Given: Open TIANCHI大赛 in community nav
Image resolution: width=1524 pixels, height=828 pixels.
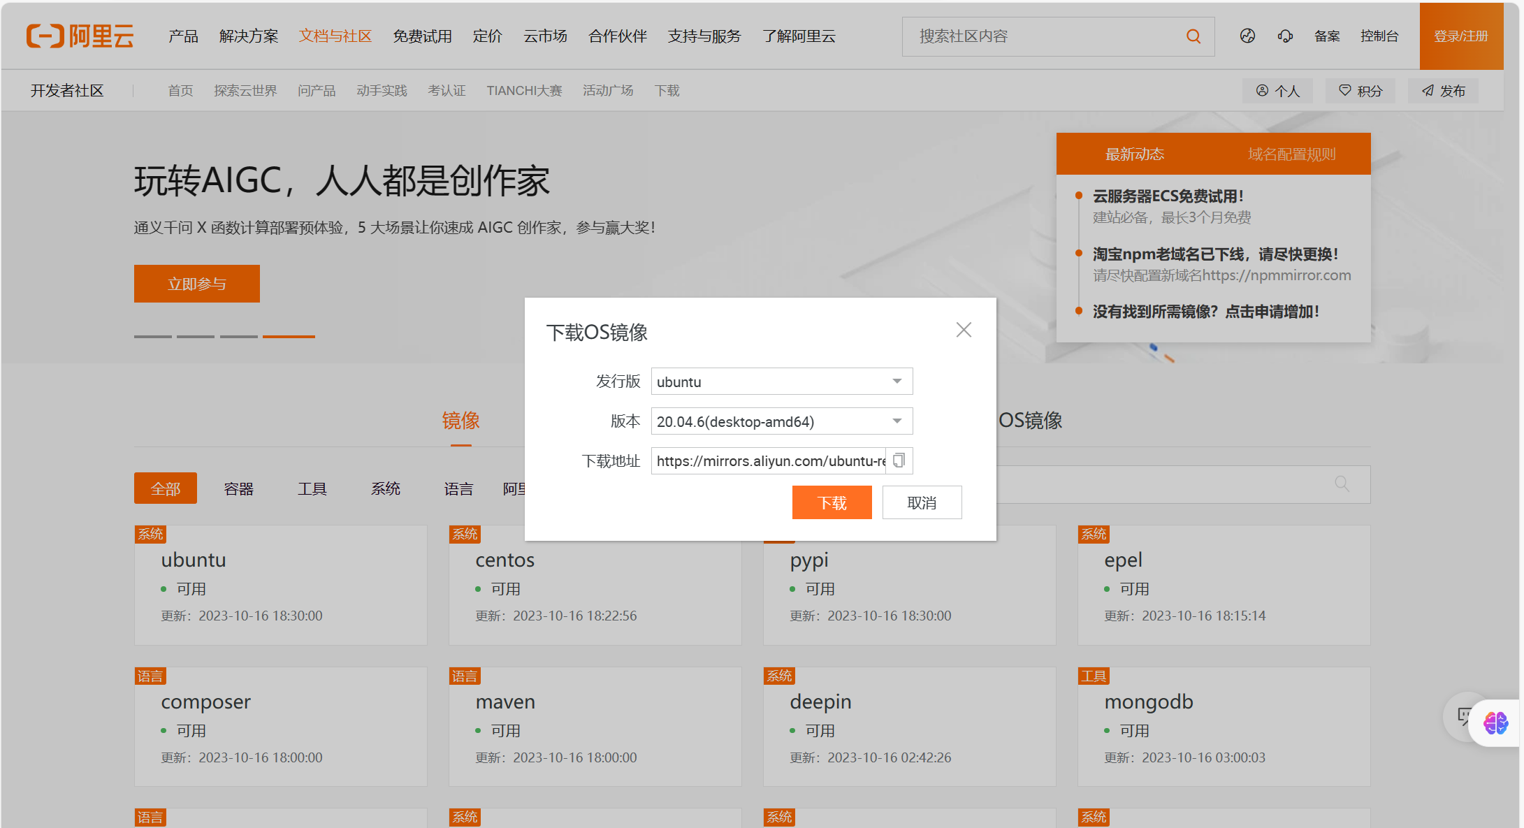Looking at the screenshot, I should pyautogui.click(x=524, y=91).
